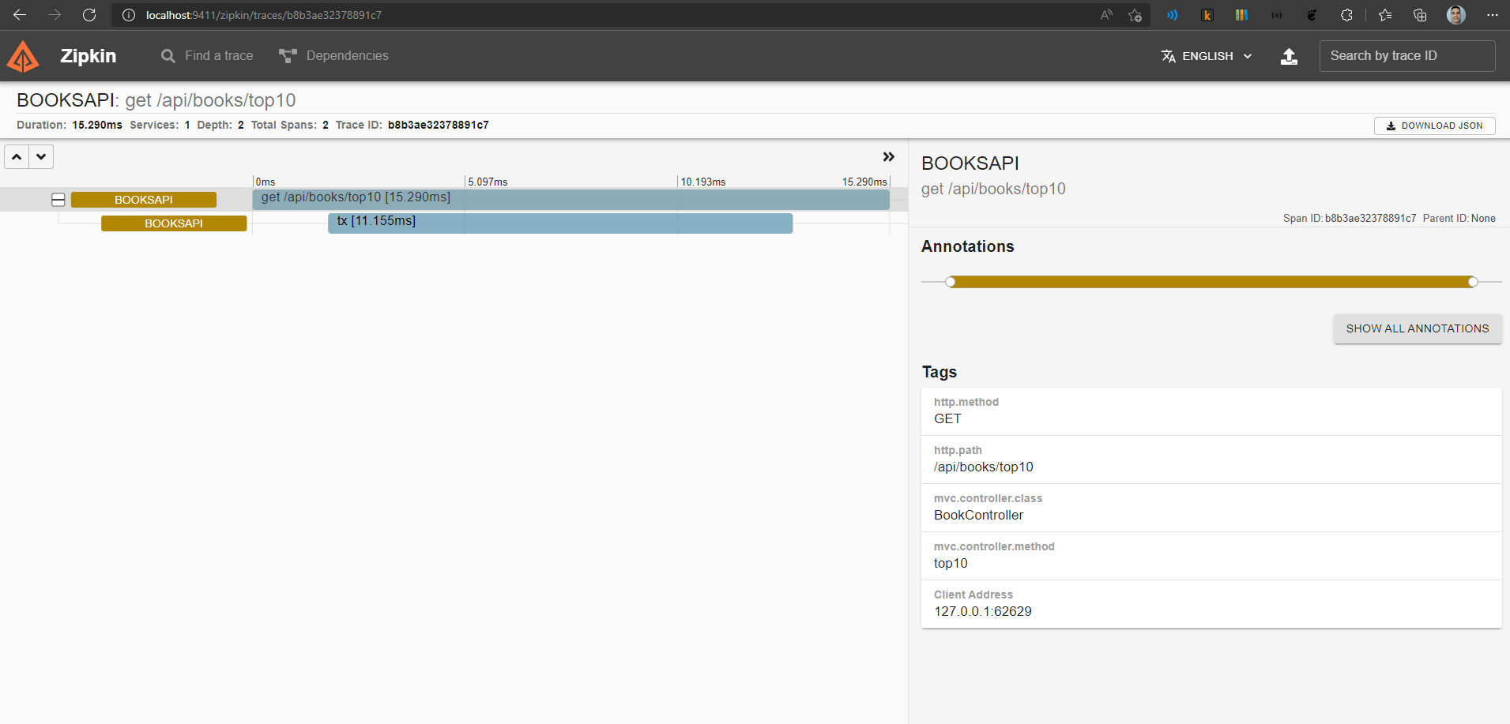Screen dimensions: 1510x724
Task: Collapse the span detail panel with double chevron
Action: pos(889,156)
